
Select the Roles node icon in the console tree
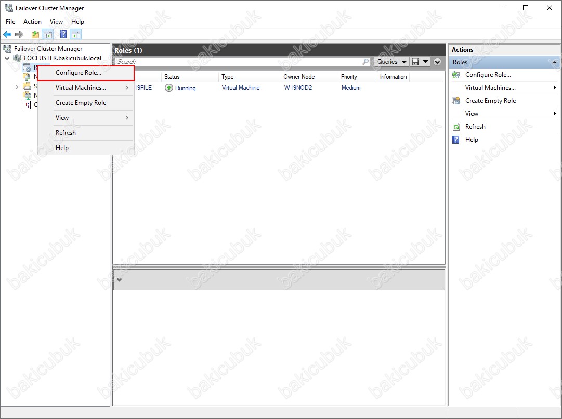(27, 67)
